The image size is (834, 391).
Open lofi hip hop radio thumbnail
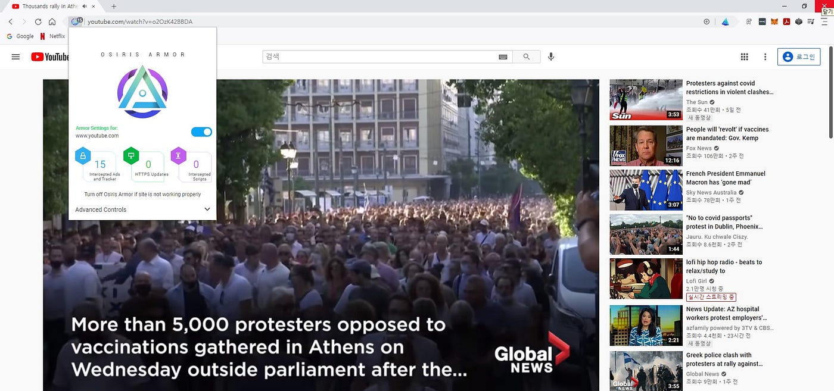646,279
